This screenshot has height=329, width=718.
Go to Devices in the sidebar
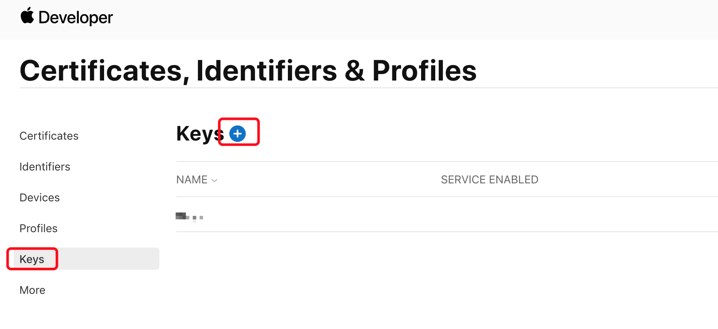39,197
